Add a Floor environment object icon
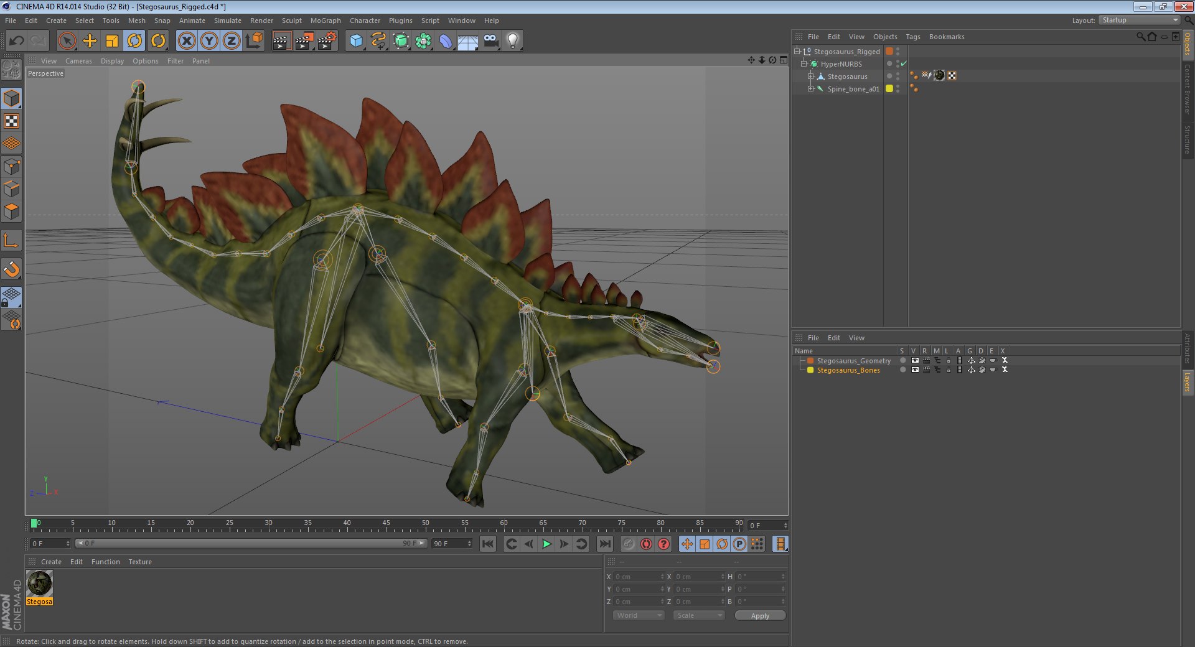 [468, 41]
